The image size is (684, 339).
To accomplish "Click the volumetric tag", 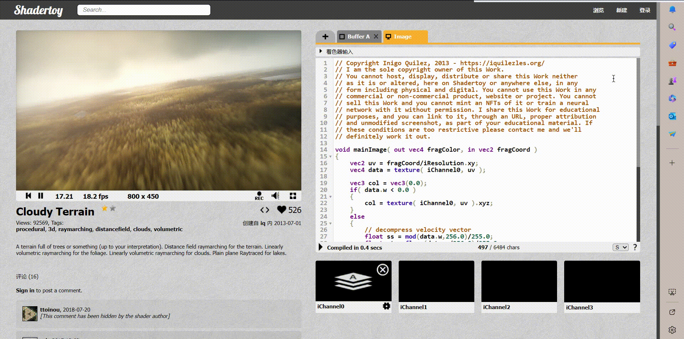I will [x=168, y=229].
